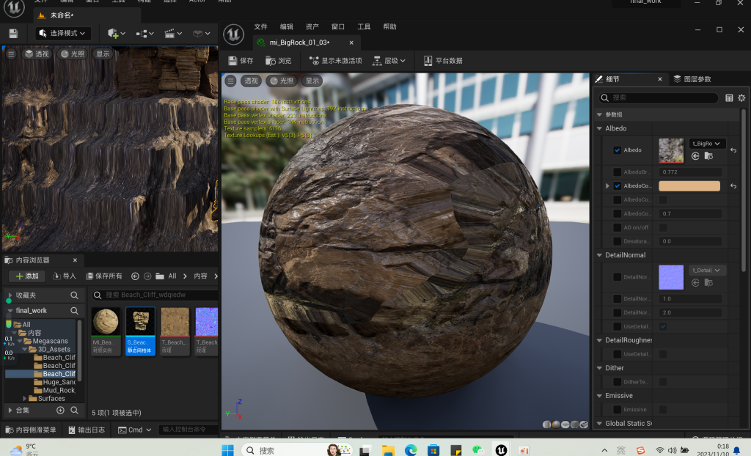The height and width of the screenshot is (456, 751).
Task: Open the hamburger menu in the material preview viewport
Action: (x=231, y=81)
